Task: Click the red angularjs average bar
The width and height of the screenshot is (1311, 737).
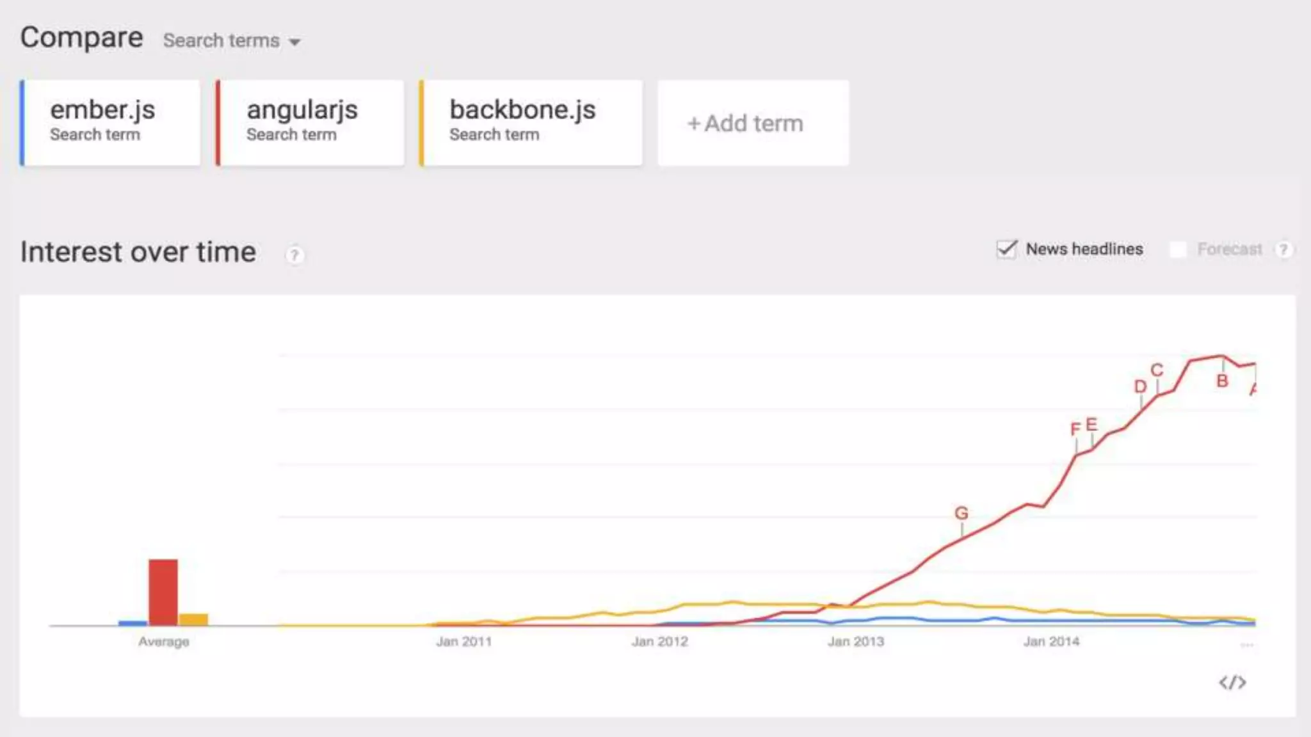Action: coord(163,592)
